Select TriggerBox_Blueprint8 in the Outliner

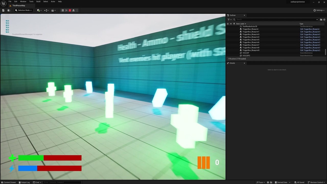pyautogui.click(x=251, y=48)
